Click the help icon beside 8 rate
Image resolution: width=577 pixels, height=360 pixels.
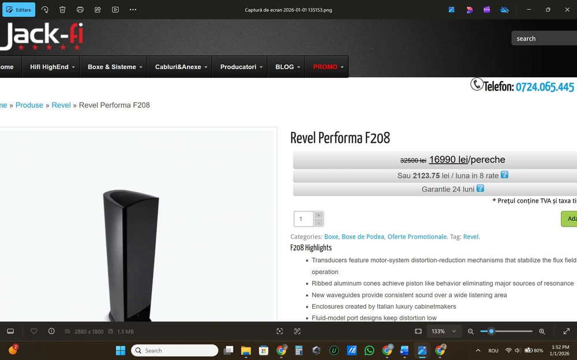(504, 175)
